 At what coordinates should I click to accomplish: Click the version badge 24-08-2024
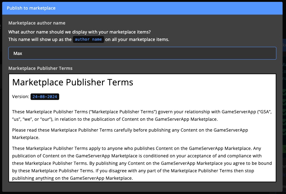point(45,97)
